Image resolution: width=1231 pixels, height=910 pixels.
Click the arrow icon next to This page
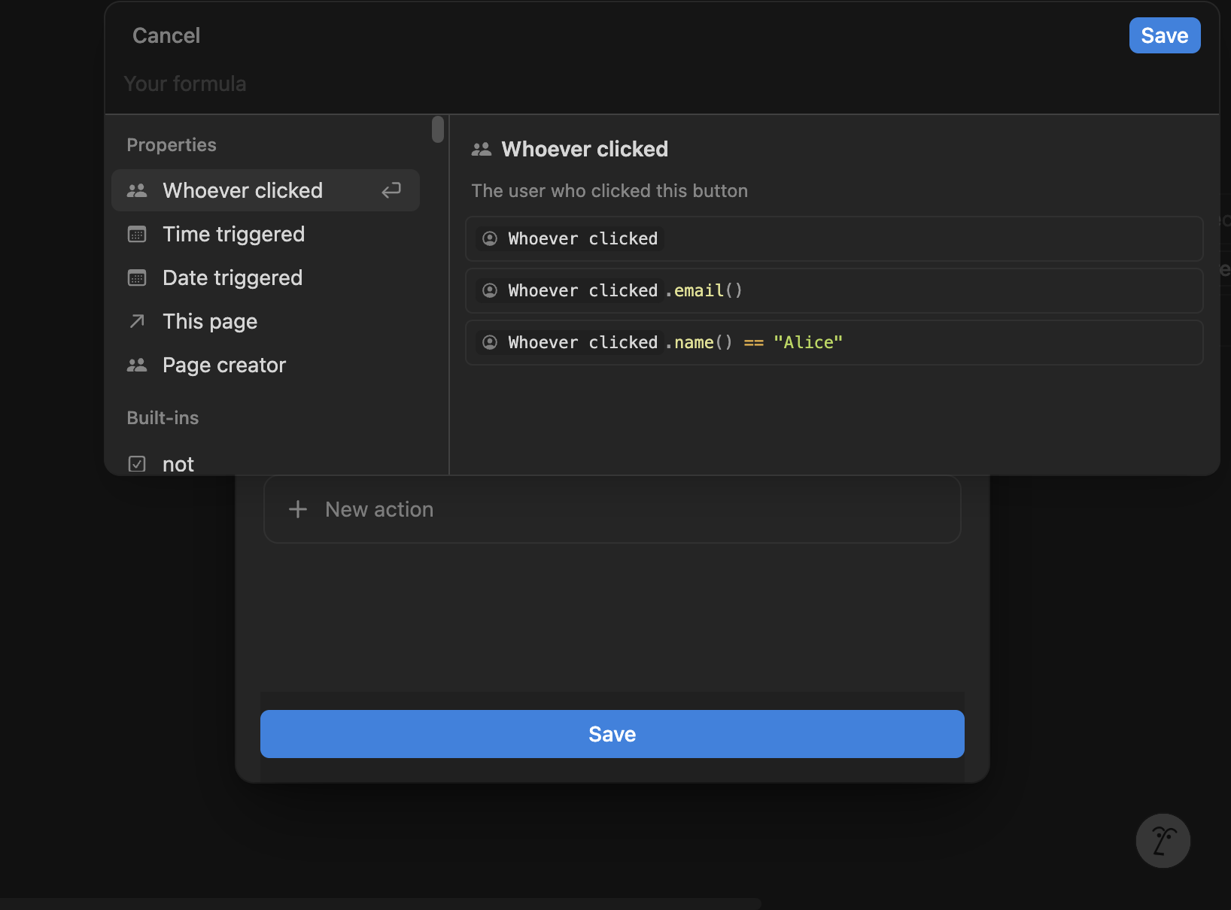(137, 321)
